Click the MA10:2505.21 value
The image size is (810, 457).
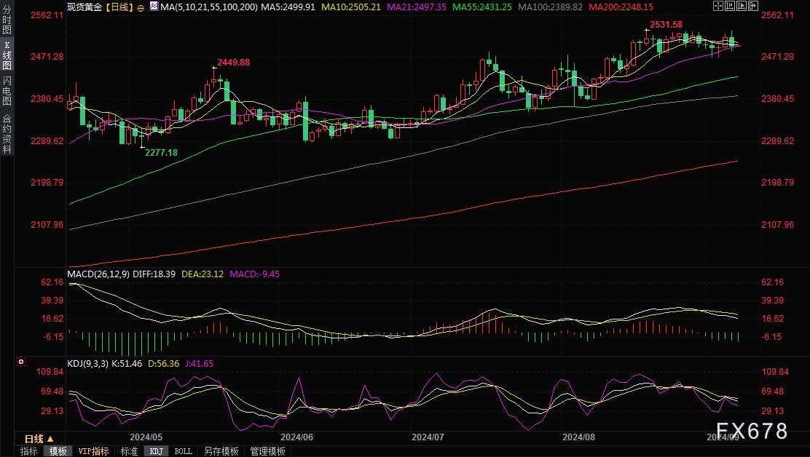click(351, 7)
